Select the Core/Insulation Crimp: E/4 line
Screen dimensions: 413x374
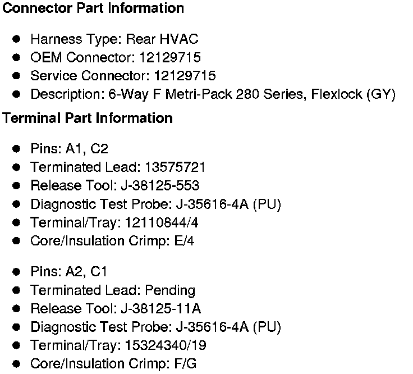pos(113,241)
